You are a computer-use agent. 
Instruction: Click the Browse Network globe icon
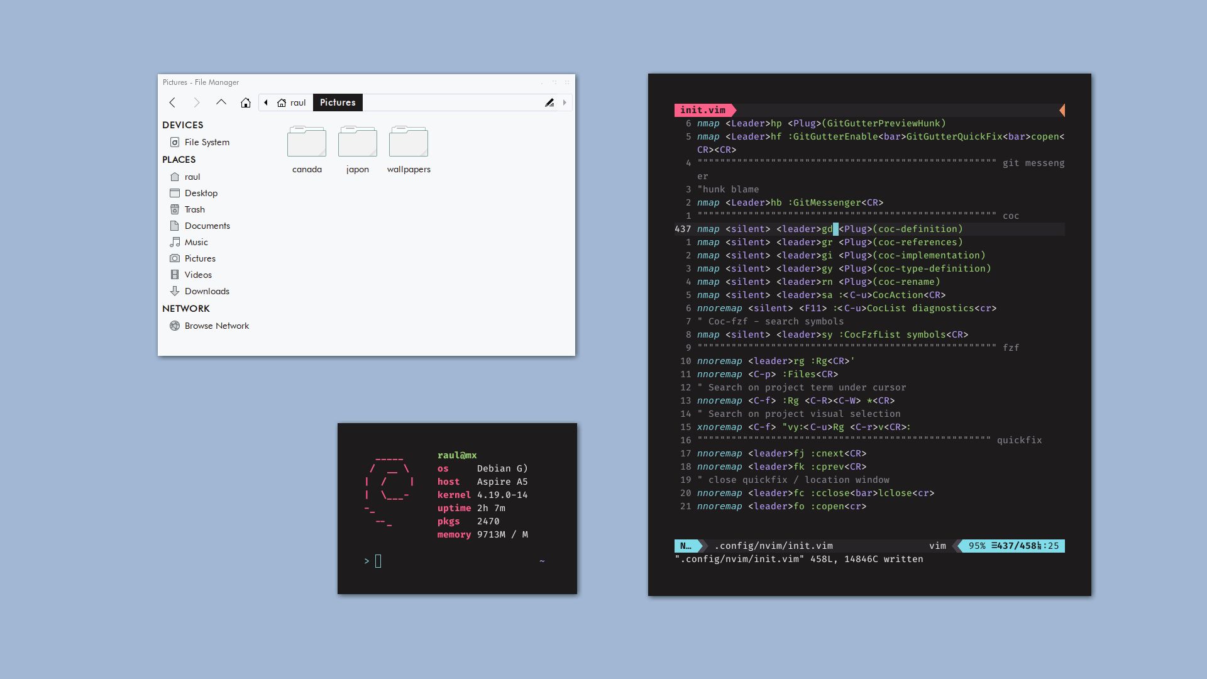(x=175, y=326)
